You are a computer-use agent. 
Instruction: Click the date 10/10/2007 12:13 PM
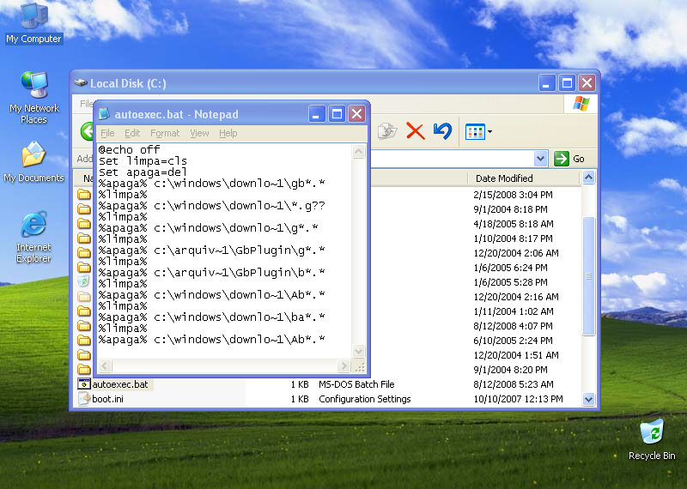(x=518, y=399)
